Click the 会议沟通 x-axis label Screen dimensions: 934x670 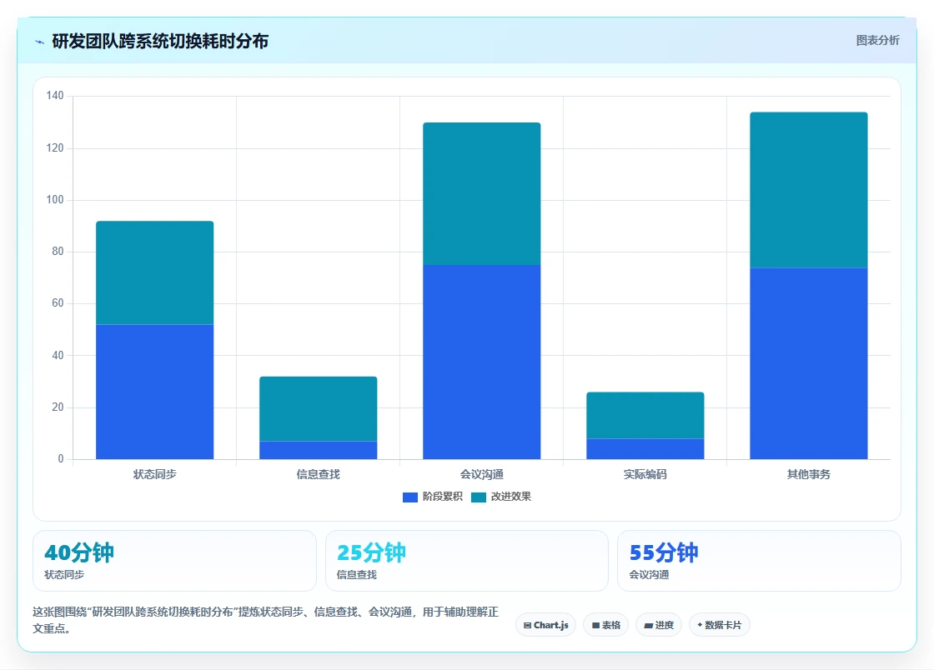(x=482, y=474)
